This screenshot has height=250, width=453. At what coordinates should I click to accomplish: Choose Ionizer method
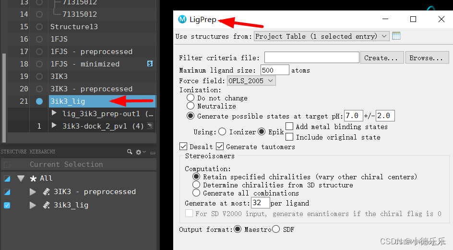222,131
